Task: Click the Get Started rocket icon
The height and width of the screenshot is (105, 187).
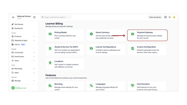Action: click(12, 24)
